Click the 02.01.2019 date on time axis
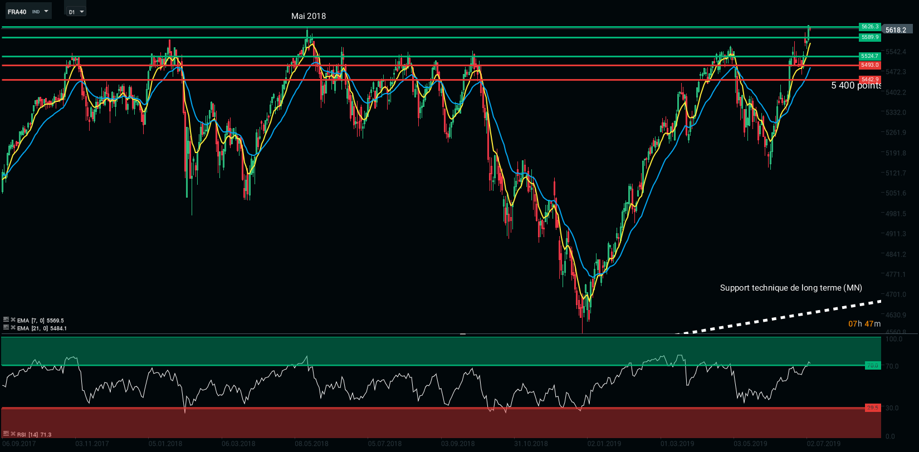 (x=604, y=444)
